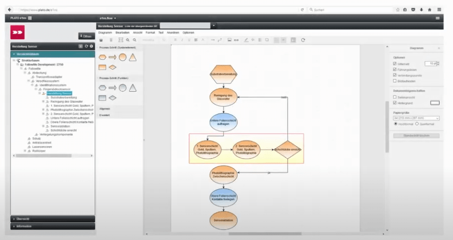Click the Hintergrund background color swatch
Image resolution: width=453 pixels, height=240 pixels.
click(x=435, y=103)
